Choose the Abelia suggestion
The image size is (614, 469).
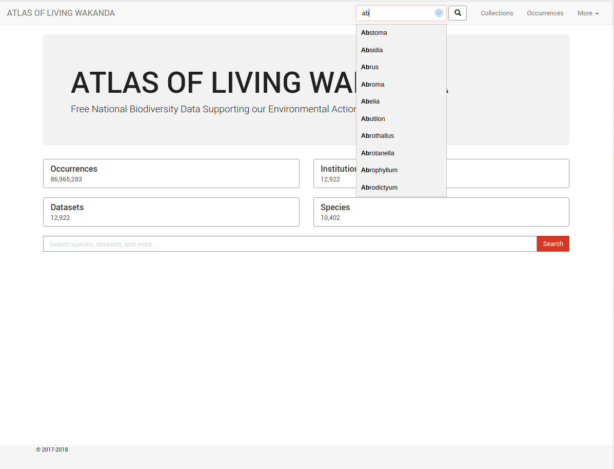click(401, 101)
